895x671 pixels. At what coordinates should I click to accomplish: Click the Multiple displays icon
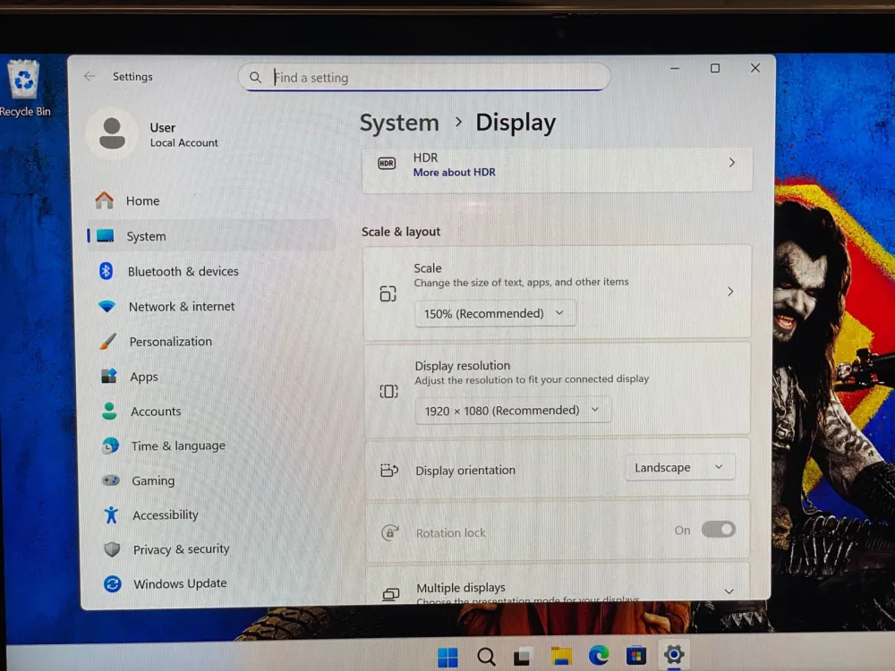coord(391,594)
